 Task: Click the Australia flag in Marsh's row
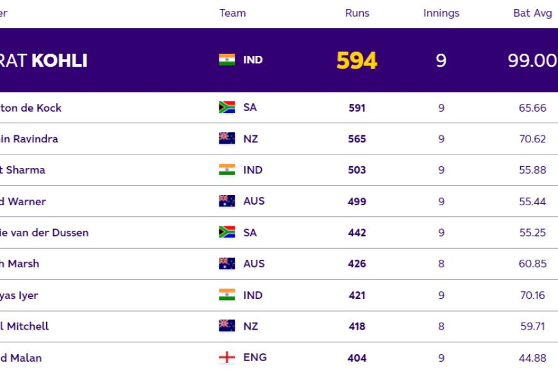click(226, 264)
